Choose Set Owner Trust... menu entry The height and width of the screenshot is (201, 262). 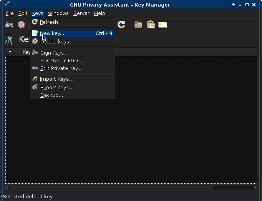pyautogui.click(x=73, y=61)
